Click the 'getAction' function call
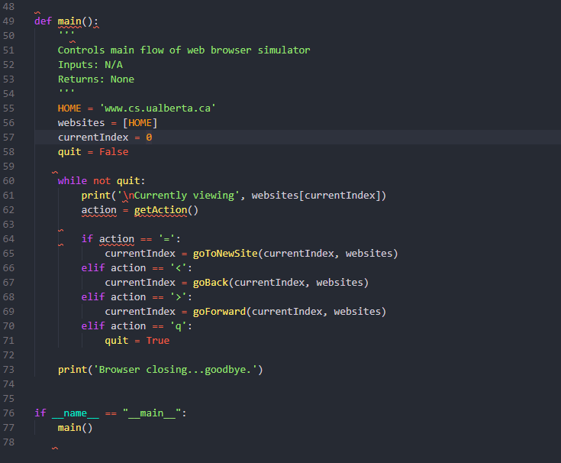This screenshot has width=561, height=463. click(160, 210)
